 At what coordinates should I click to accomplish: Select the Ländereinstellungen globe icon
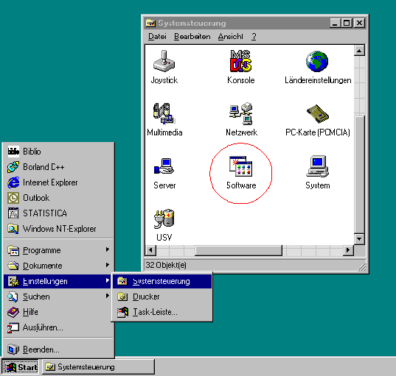pyautogui.click(x=317, y=61)
